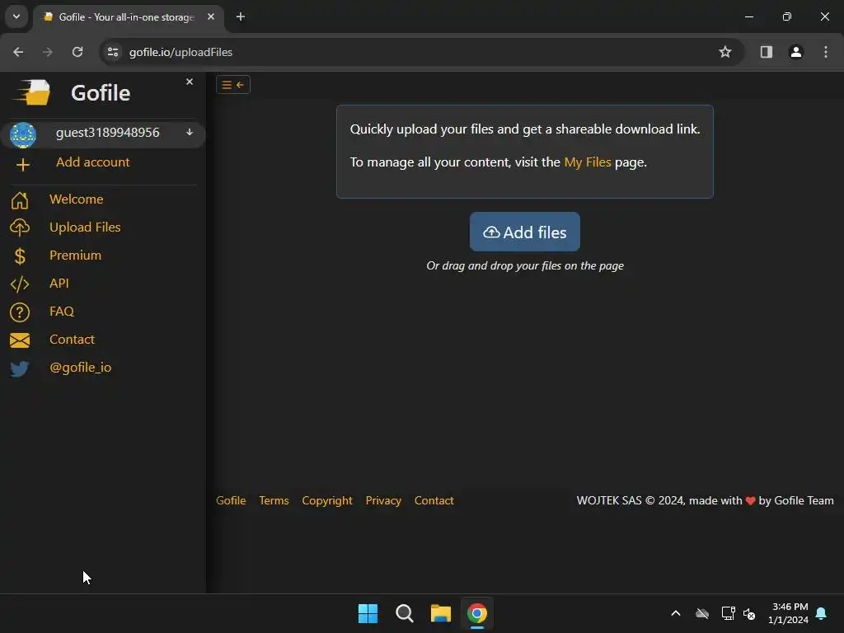Open Windows taskbar search
Screen dimensions: 844x633
(x=404, y=613)
